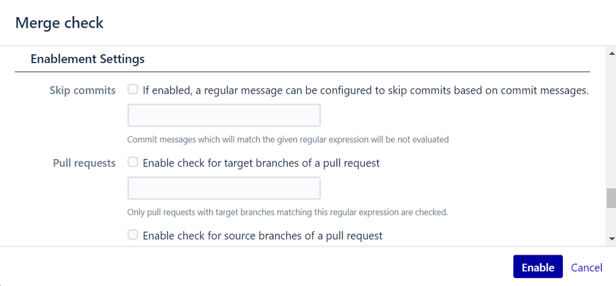616x286 pixels.
Task: Focus the Skip commits regex input field
Action: [x=224, y=115]
